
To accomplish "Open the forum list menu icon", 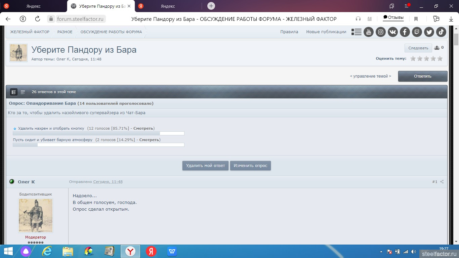I will (356, 32).
